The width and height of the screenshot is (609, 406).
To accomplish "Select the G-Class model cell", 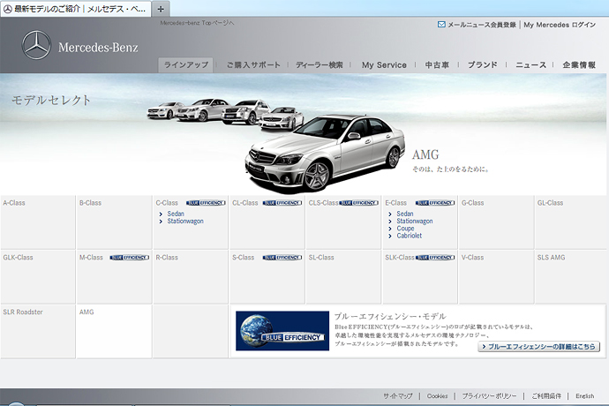I will click(x=496, y=222).
